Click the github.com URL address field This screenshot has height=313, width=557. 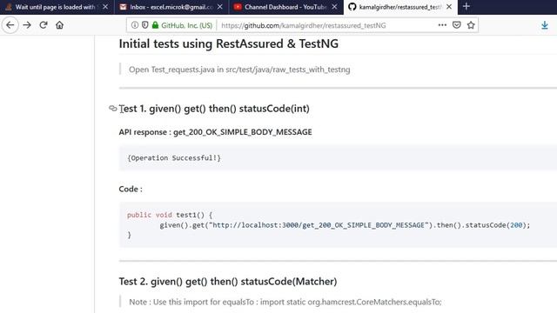click(303, 25)
